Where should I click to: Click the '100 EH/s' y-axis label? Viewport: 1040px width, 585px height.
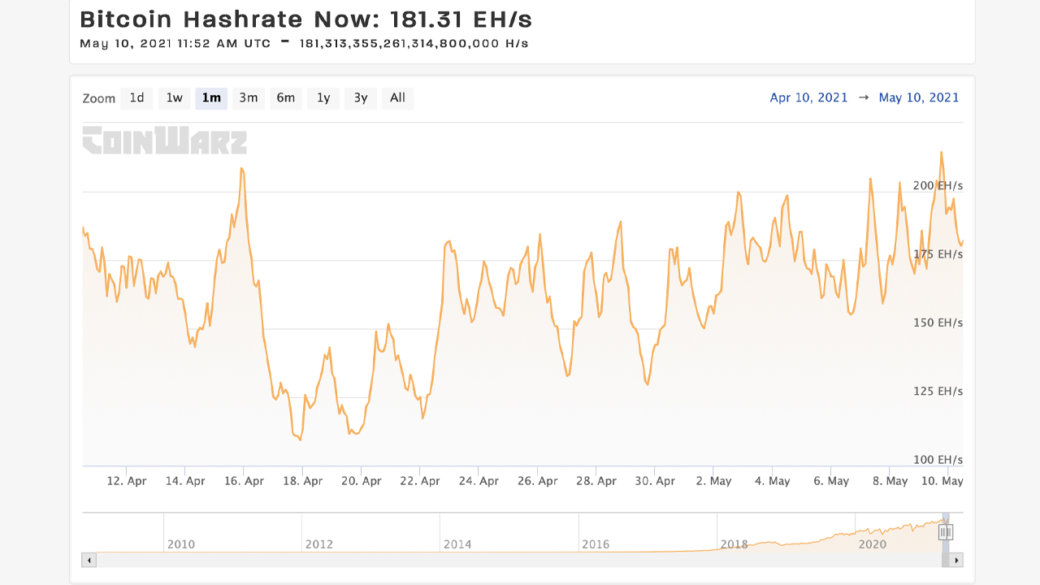tap(938, 459)
